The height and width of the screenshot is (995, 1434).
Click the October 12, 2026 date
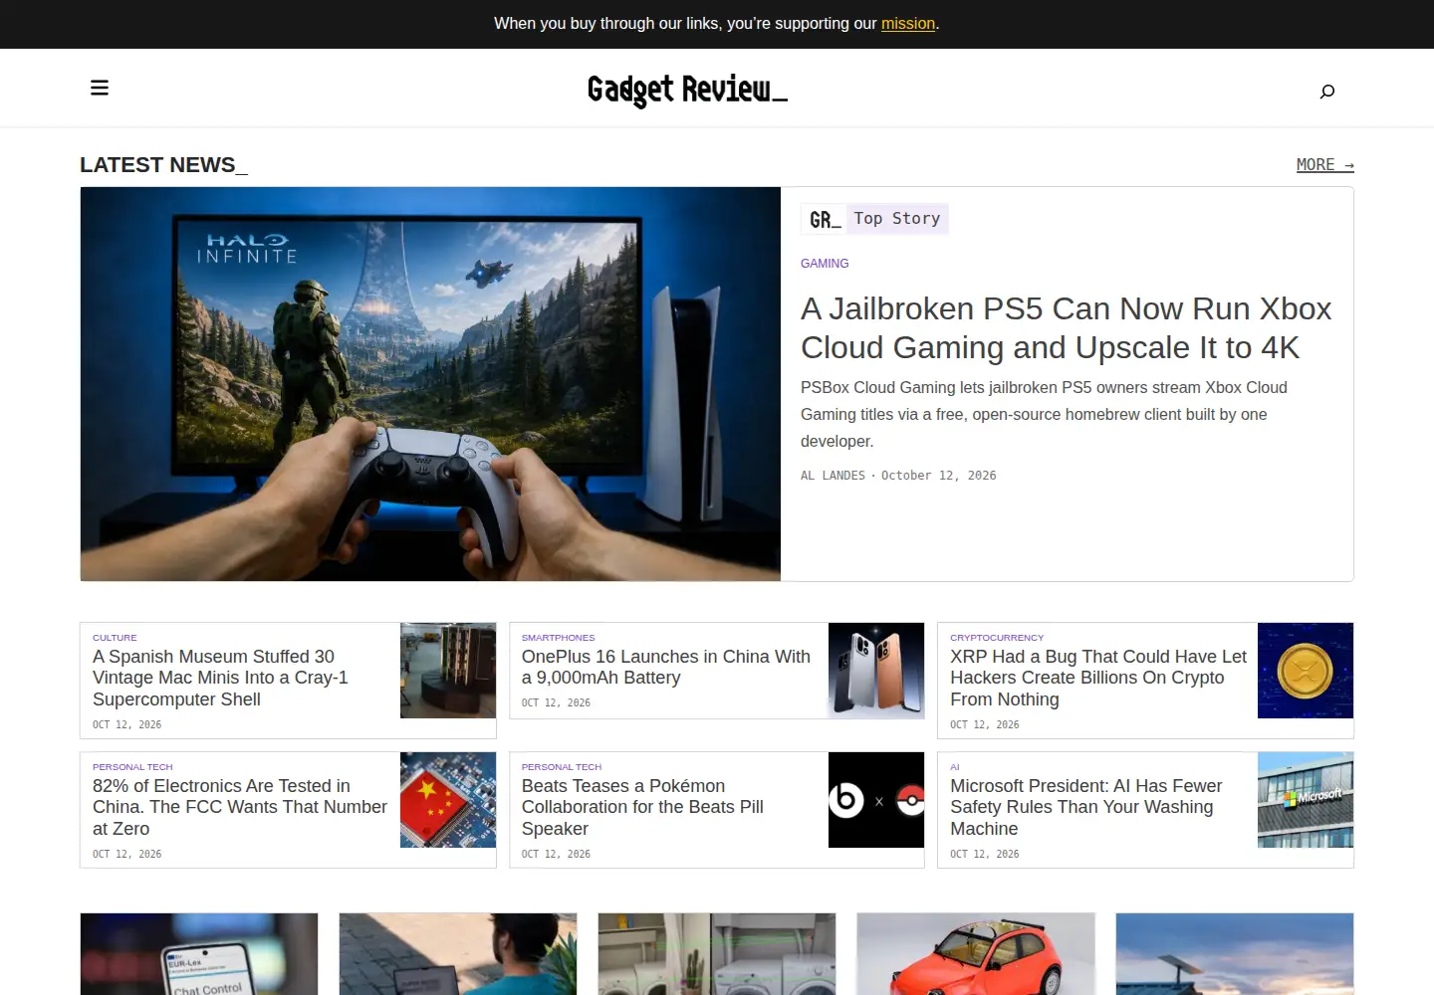point(938,476)
